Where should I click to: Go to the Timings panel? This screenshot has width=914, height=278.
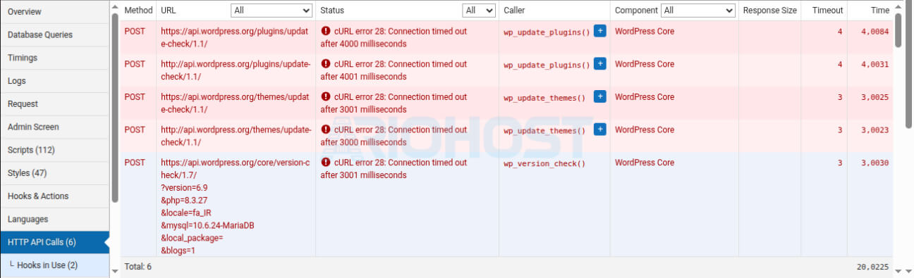pyautogui.click(x=55, y=58)
